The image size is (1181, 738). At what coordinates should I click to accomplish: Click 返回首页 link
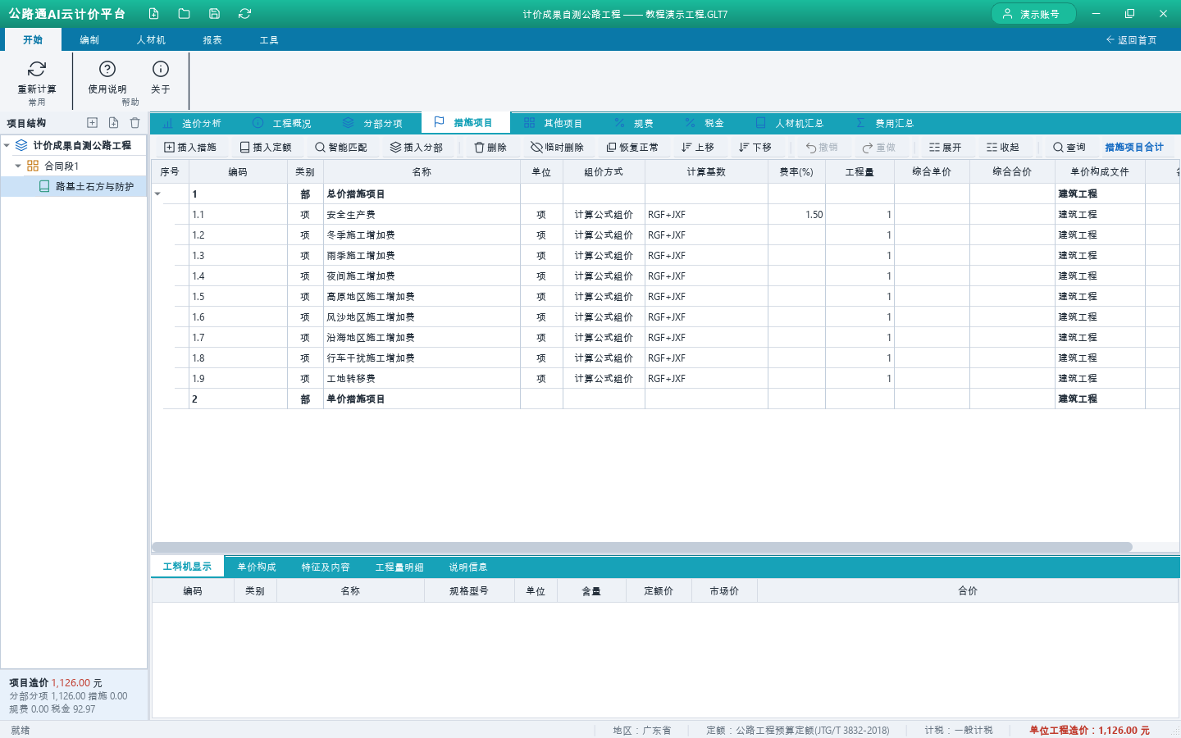pyautogui.click(x=1131, y=40)
